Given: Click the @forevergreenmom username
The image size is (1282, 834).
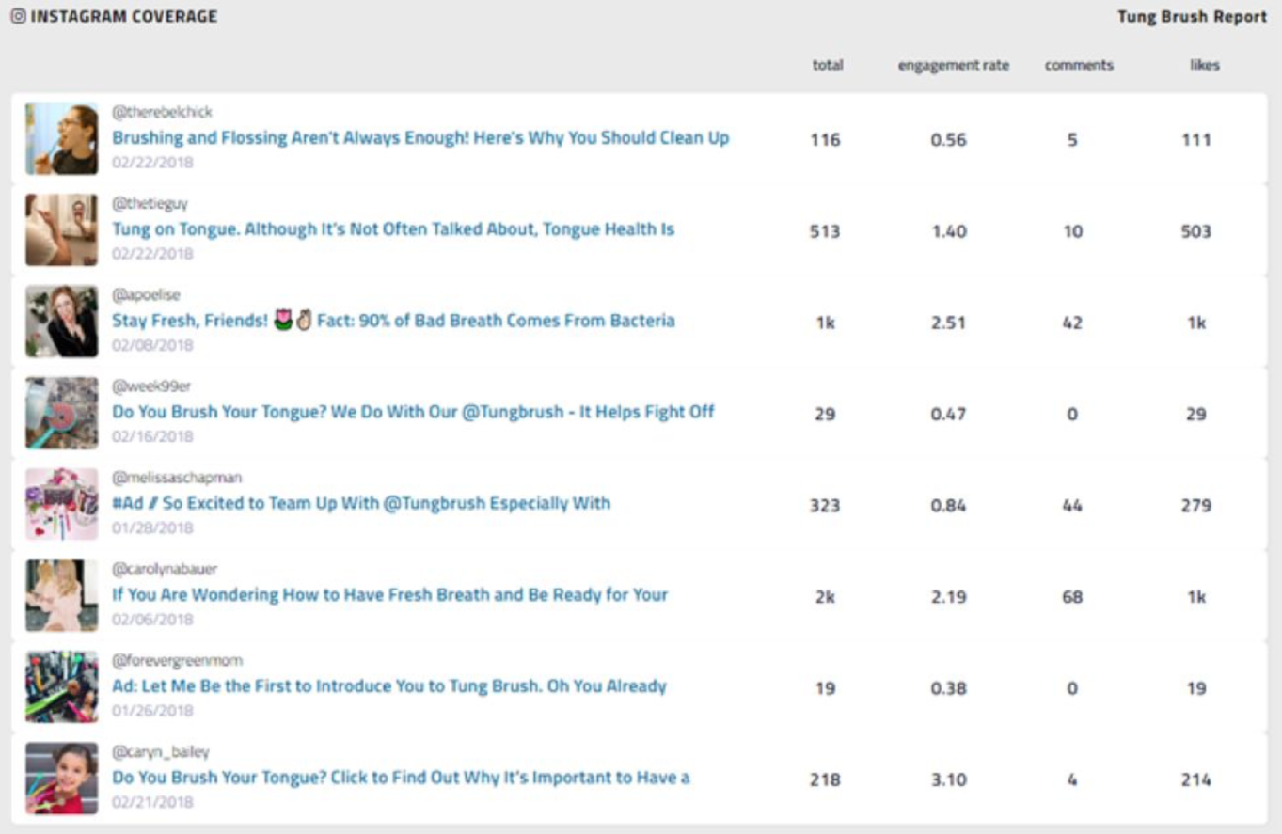Looking at the screenshot, I should (177, 660).
